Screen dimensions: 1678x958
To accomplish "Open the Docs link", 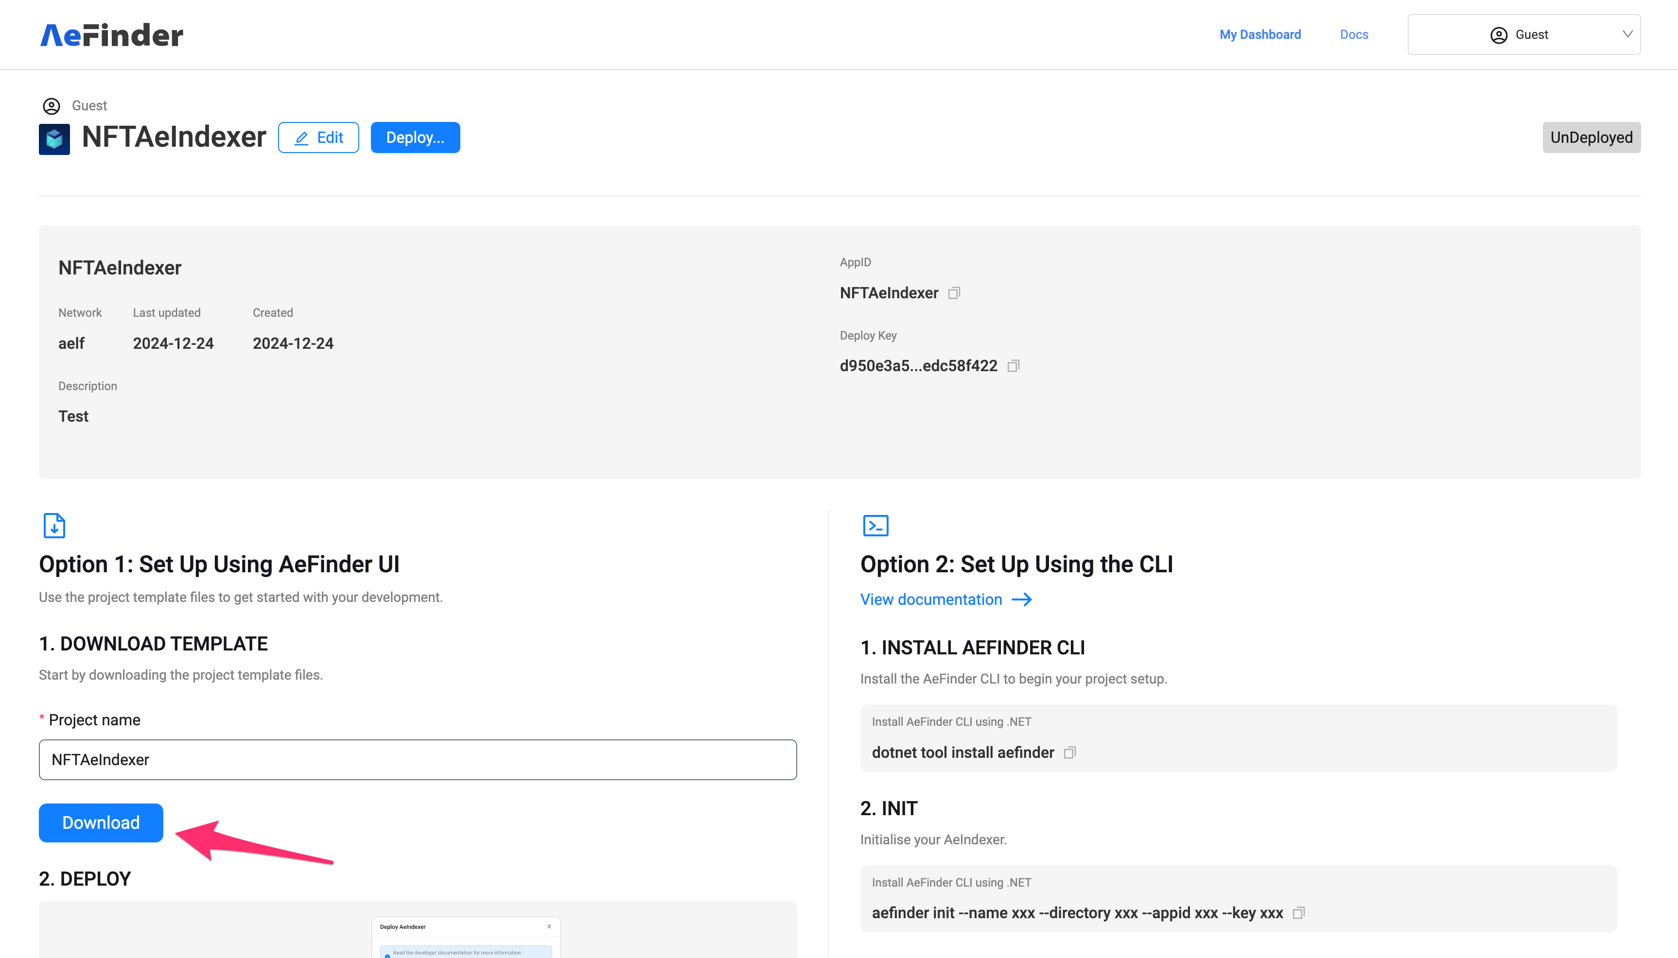I will pos(1354,34).
